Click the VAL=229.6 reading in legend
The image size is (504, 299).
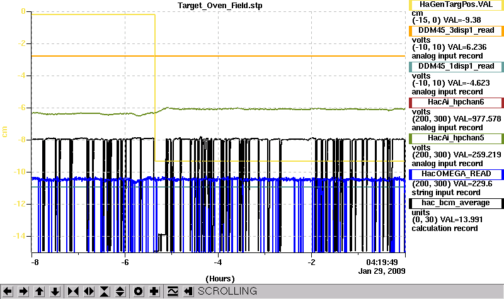(472, 184)
